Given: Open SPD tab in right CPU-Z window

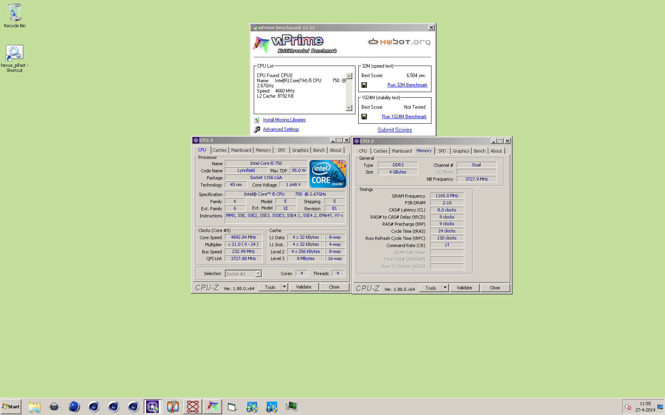Looking at the screenshot, I should (442, 151).
